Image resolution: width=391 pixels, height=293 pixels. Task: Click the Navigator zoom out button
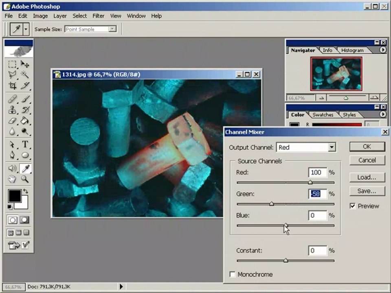point(321,98)
